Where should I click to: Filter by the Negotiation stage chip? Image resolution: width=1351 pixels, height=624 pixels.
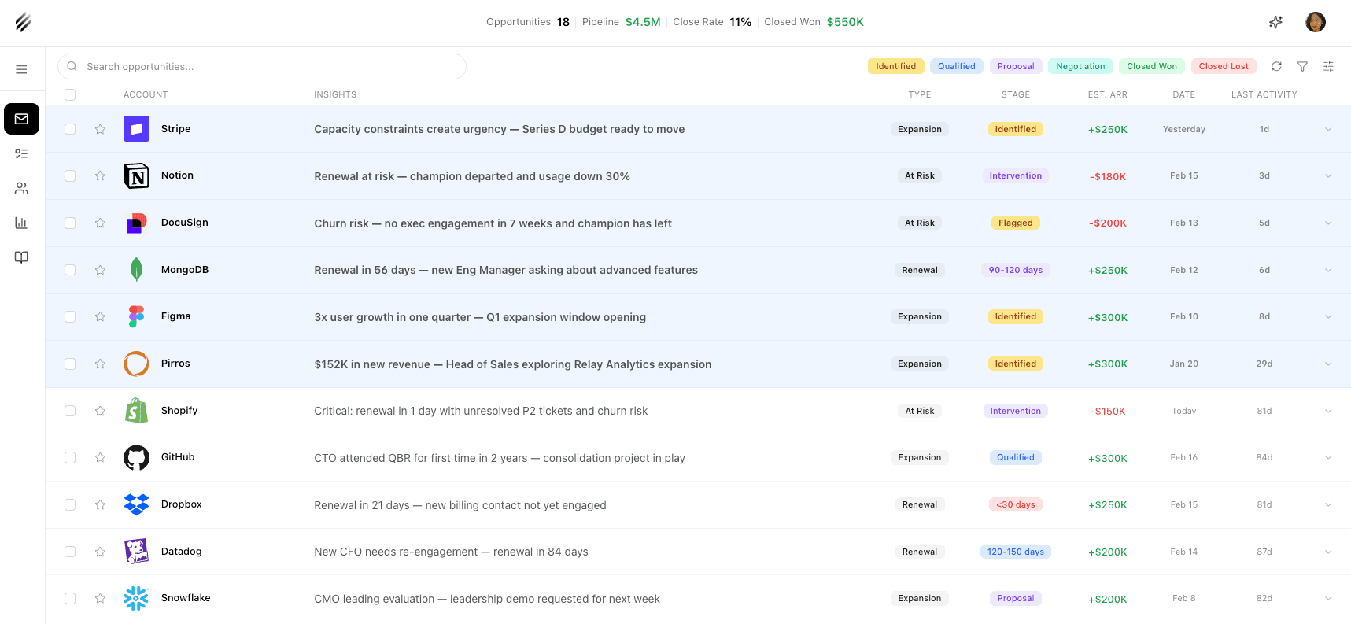pos(1080,66)
